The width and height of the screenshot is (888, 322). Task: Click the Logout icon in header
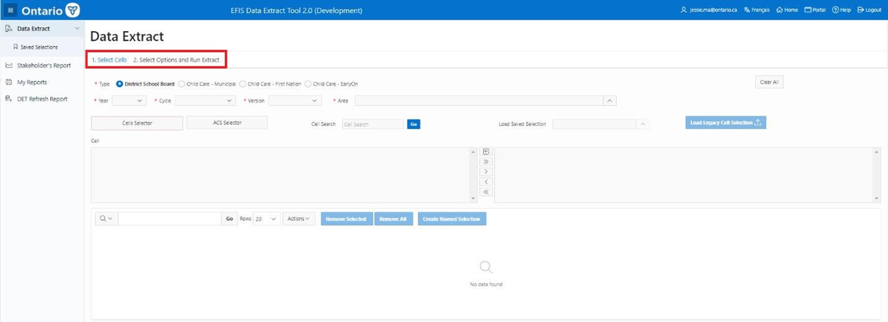(x=861, y=10)
